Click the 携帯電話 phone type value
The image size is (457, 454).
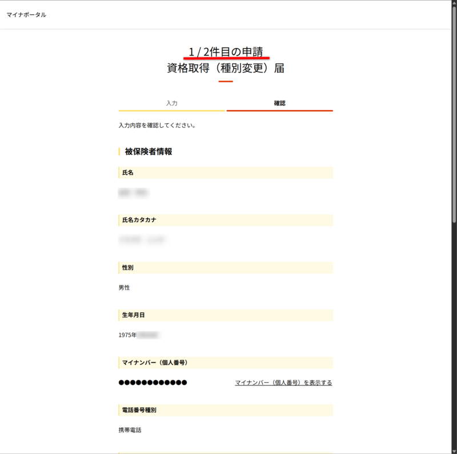tap(130, 430)
